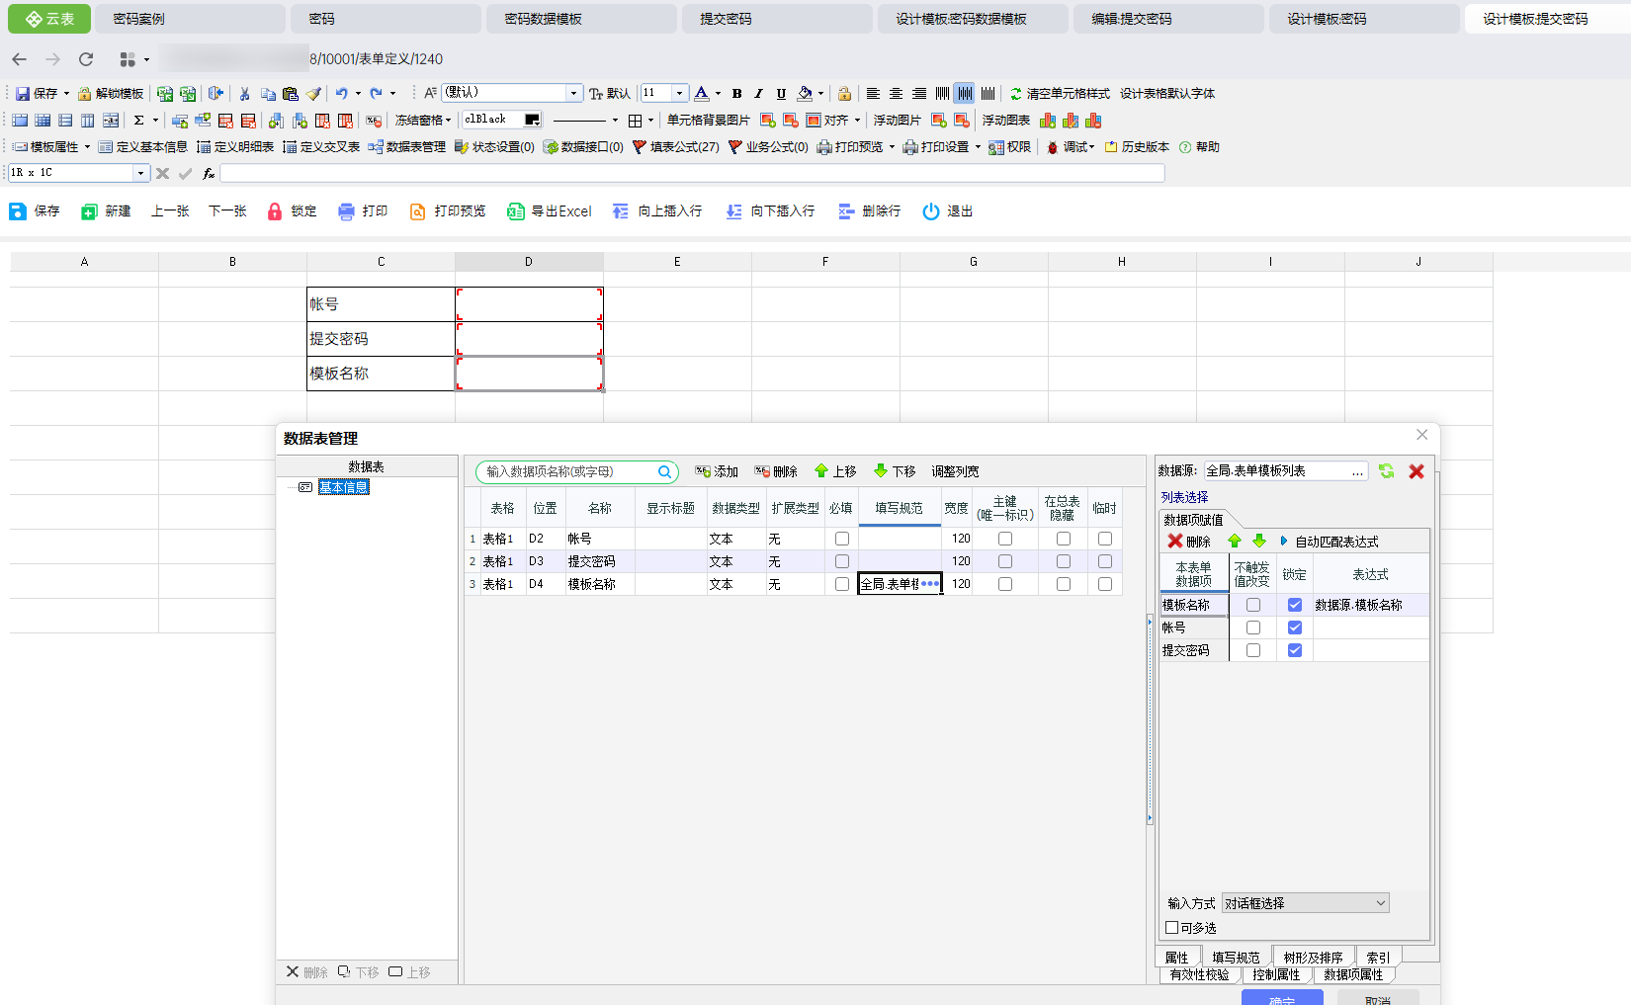Screen dimensions: 1631x1005
Task: Toggle 必填 checkbox for 帐号 row
Action: [x=842, y=539]
